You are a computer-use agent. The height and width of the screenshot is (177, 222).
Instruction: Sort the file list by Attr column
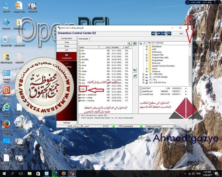126,47
